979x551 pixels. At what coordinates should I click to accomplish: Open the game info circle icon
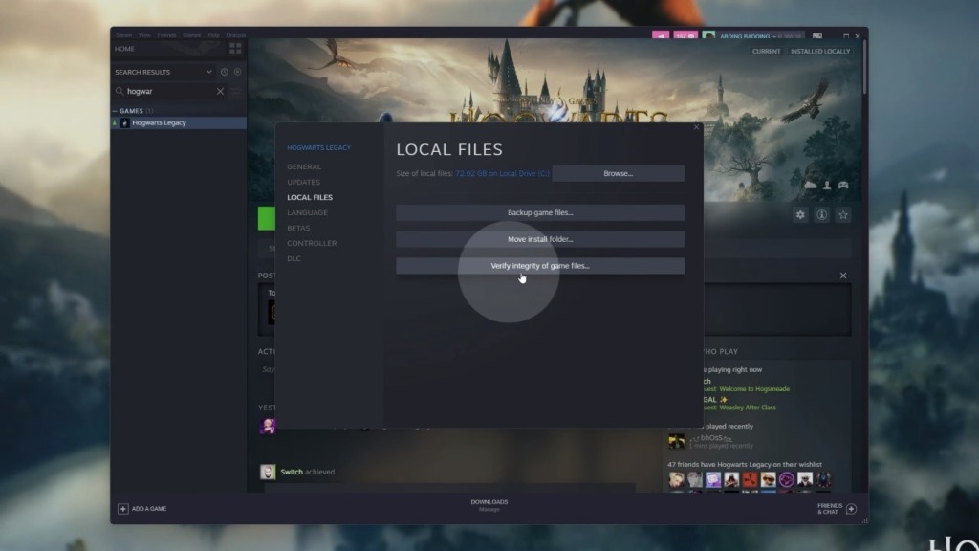(x=821, y=215)
